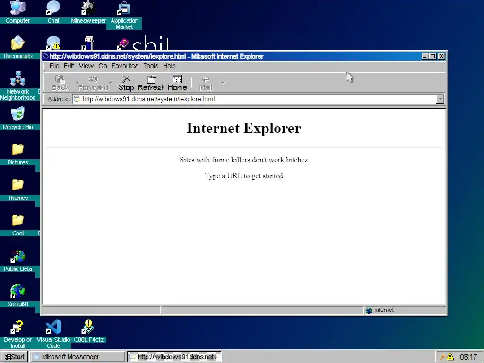Launch Minesweeper from the desktop
The image size is (484, 363).
88,12
